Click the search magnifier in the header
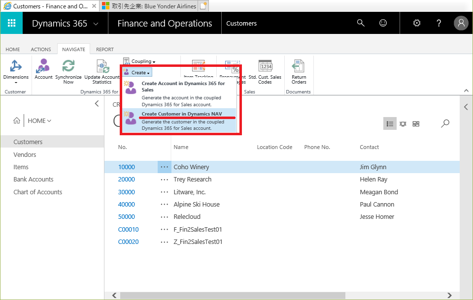Viewport: 473px width, 300px height. coord(361,23)
